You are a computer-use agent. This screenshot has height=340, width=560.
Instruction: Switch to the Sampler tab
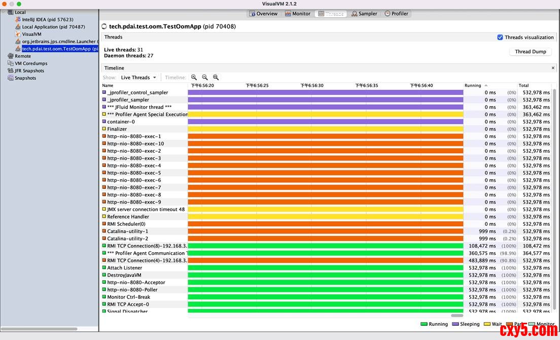tap(364, 14)
